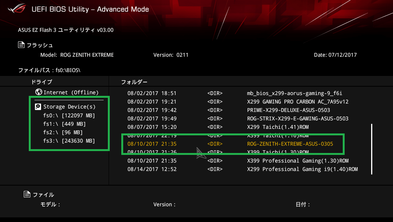Open the PRIME-X299-DELUXE-ASUS-0503 folder
Screen dimensions: 393x222
(288, 110)
